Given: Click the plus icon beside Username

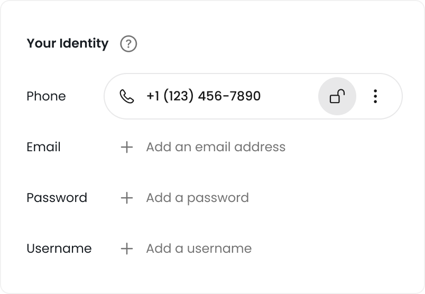Looking at the screenshot, I should [x=127, y=249].
